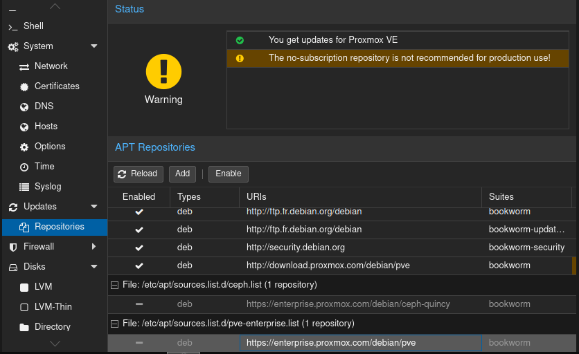The image size is (579, 354).
Task: Sort by the URIs column header
Action: [360, 197]
